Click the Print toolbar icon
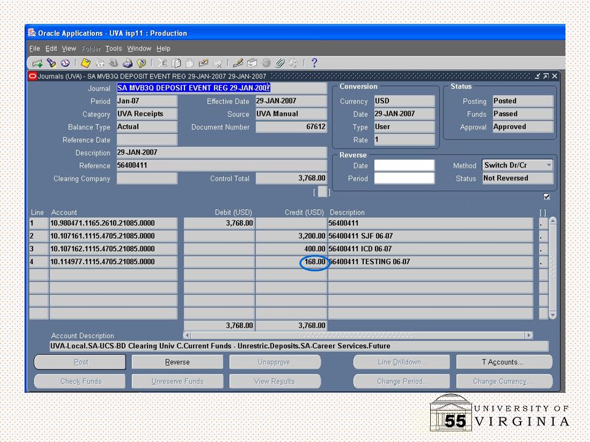Viewport: 590px width, 442px height. click(128, 63)
